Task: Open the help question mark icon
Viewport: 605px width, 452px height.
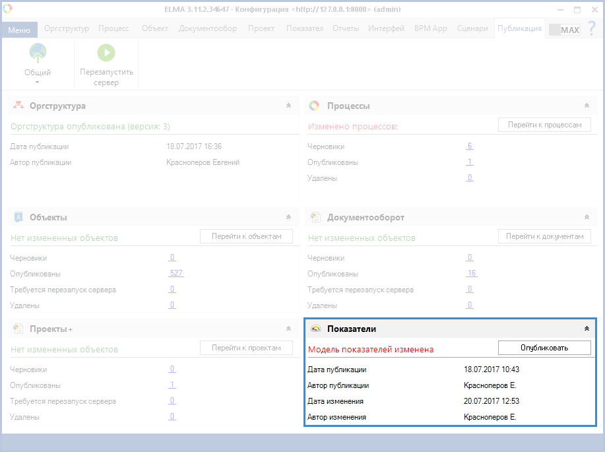Action: 592,29
